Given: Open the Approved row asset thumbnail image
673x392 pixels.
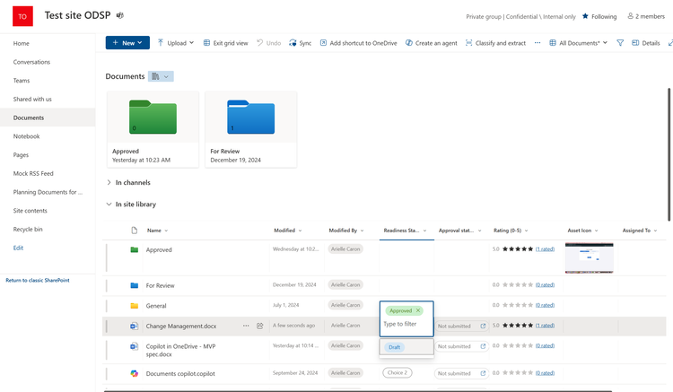Looking at the screenshot, I should pos(590,257).
